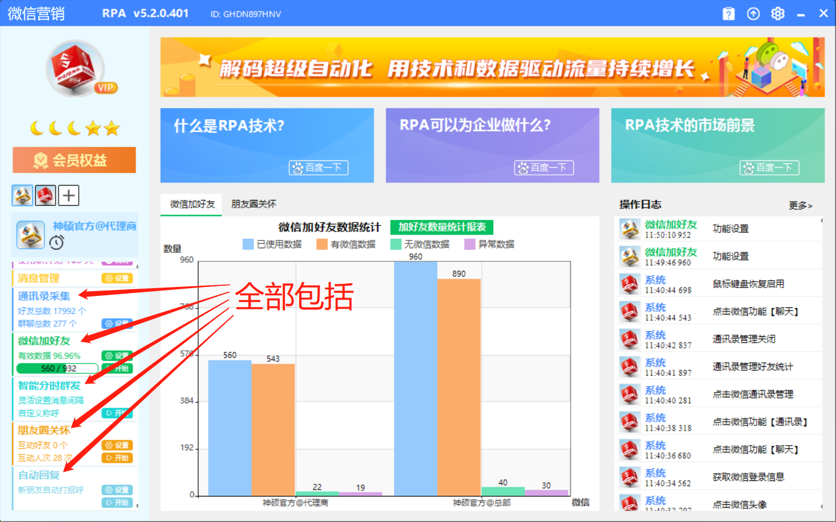Click the plus icon to add account
This screenshot has width=836, height=522.
(69, 195)
